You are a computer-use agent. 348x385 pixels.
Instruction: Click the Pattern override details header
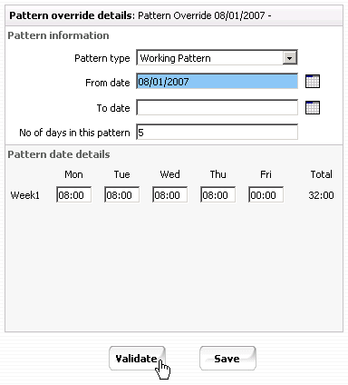(174, 15)
